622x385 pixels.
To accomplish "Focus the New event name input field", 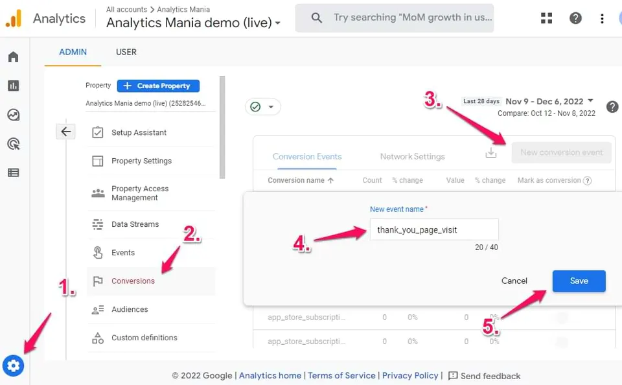I will 434,229.
